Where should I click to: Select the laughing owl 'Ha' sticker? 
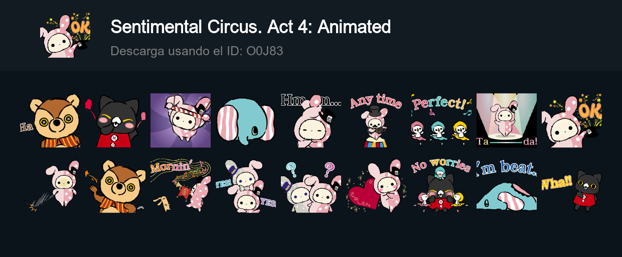tap(50, 120)
